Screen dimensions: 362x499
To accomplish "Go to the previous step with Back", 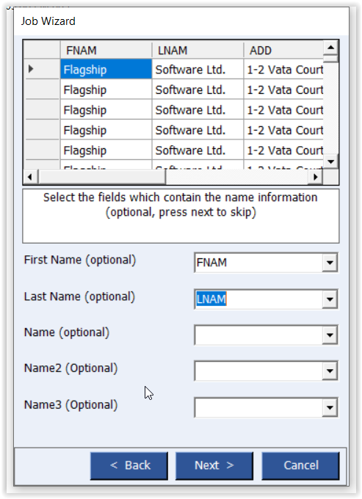I will click(129, 465).
